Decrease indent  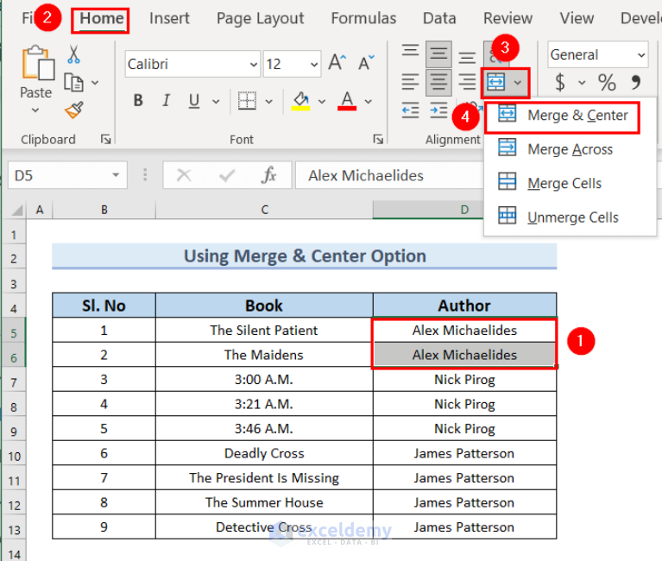point(410,110)
